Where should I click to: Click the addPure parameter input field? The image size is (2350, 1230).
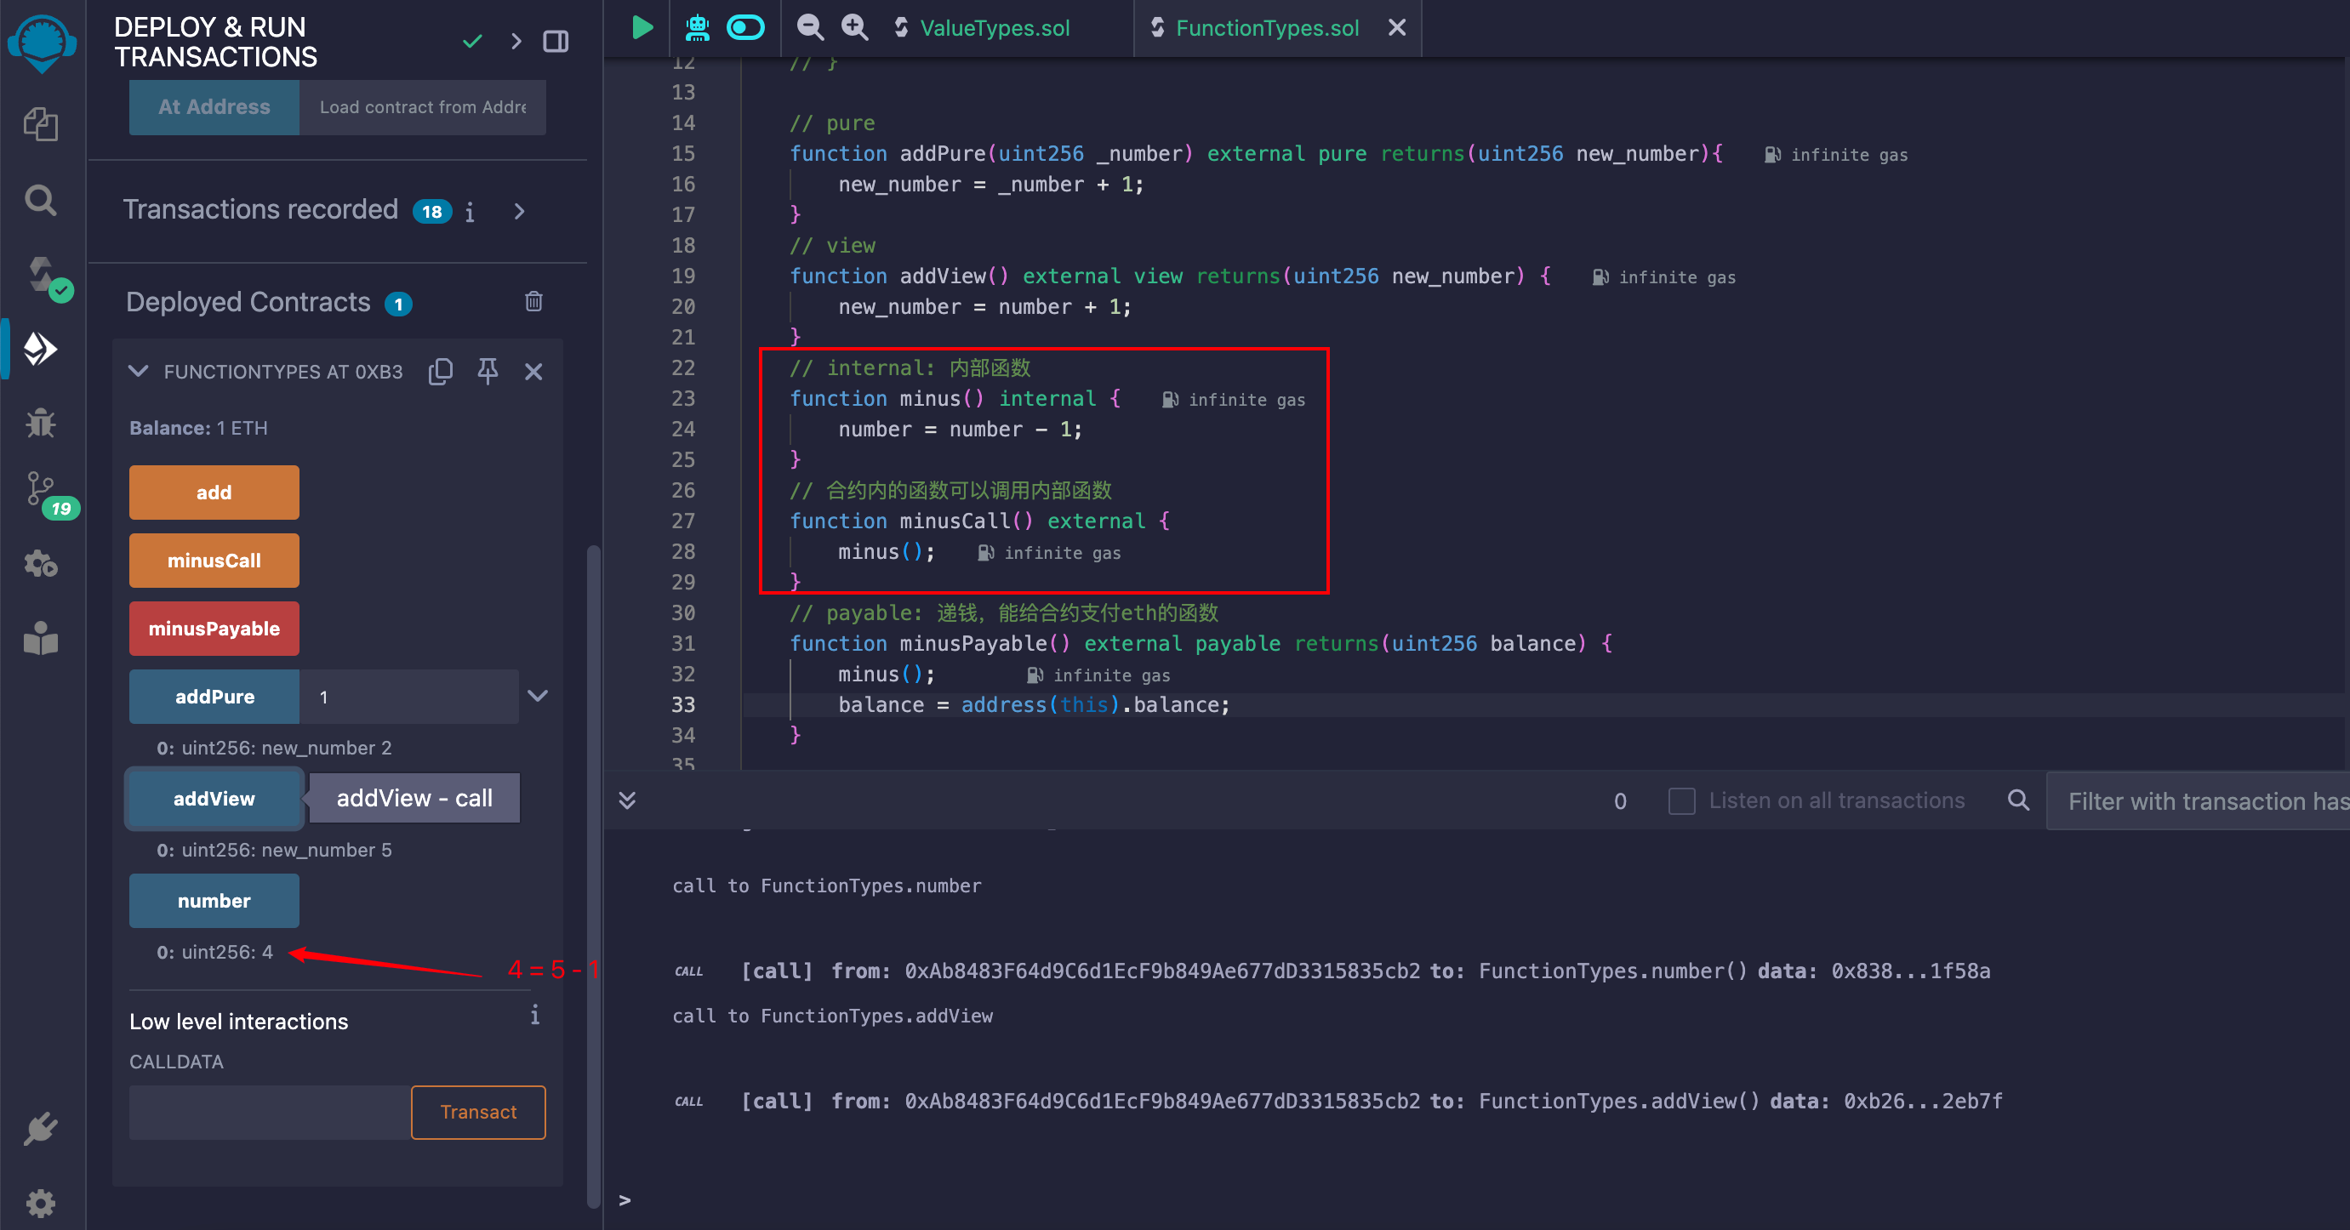408,697
